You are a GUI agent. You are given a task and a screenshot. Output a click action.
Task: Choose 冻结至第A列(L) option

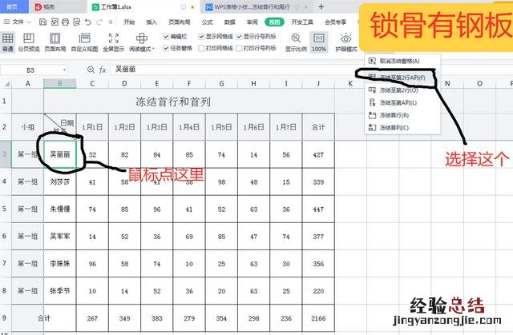(x=402, y=103)
